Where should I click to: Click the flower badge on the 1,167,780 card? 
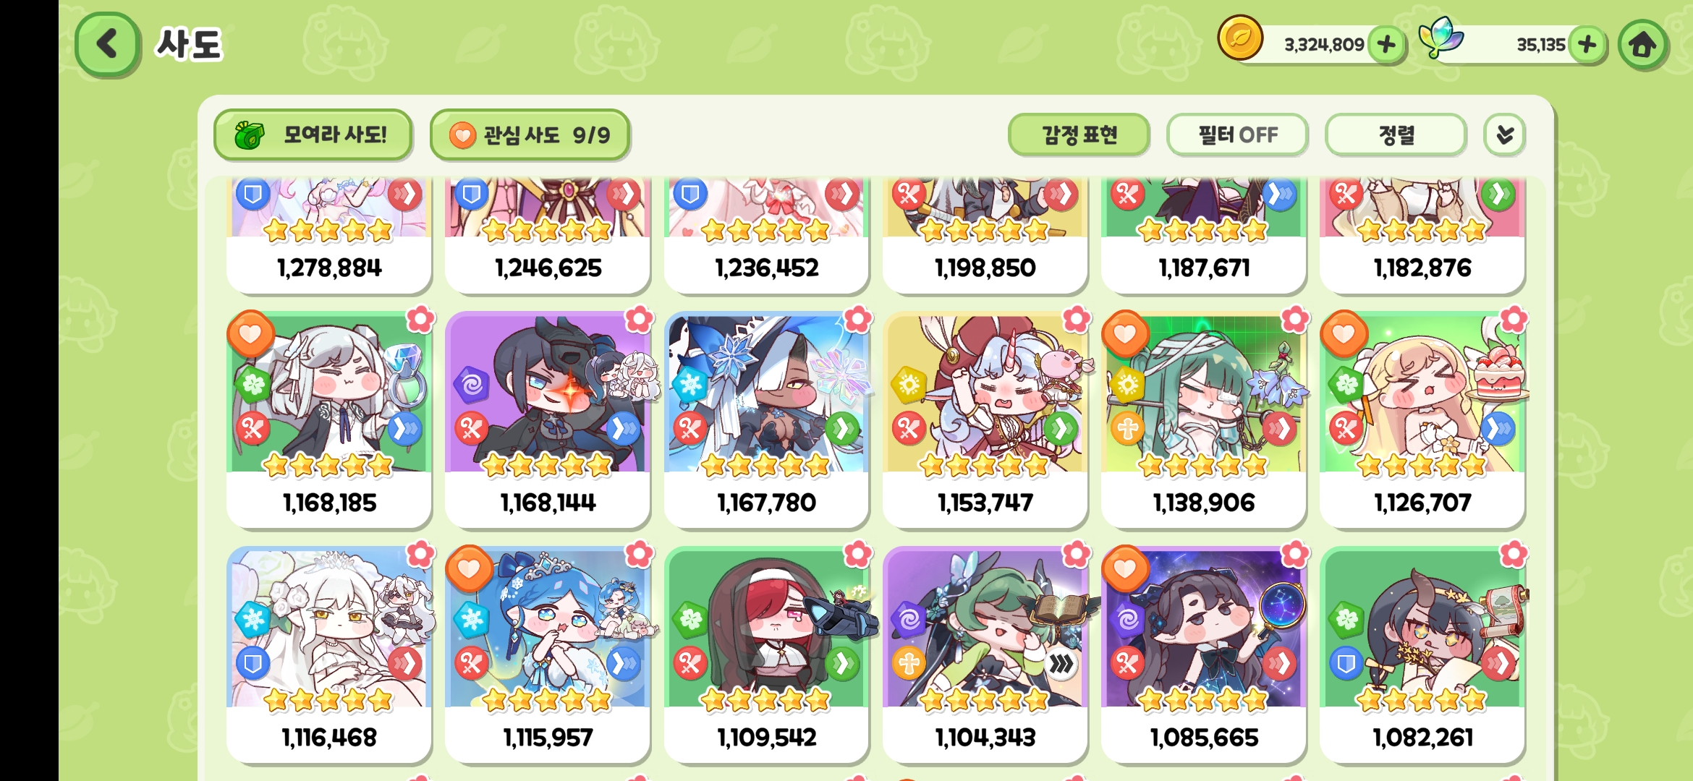pos(857,319)
